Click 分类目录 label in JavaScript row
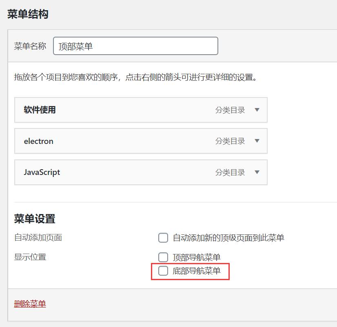This screenshot has height=327, width=337. click(230, 172)
